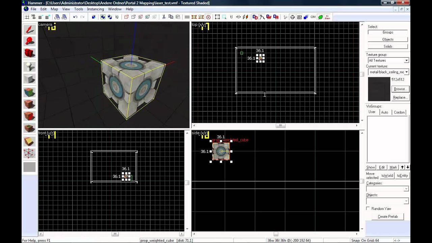The width and height of the screenshot is (432, 243).
Task: Open the Tools menu
Action: coord(79,9)
